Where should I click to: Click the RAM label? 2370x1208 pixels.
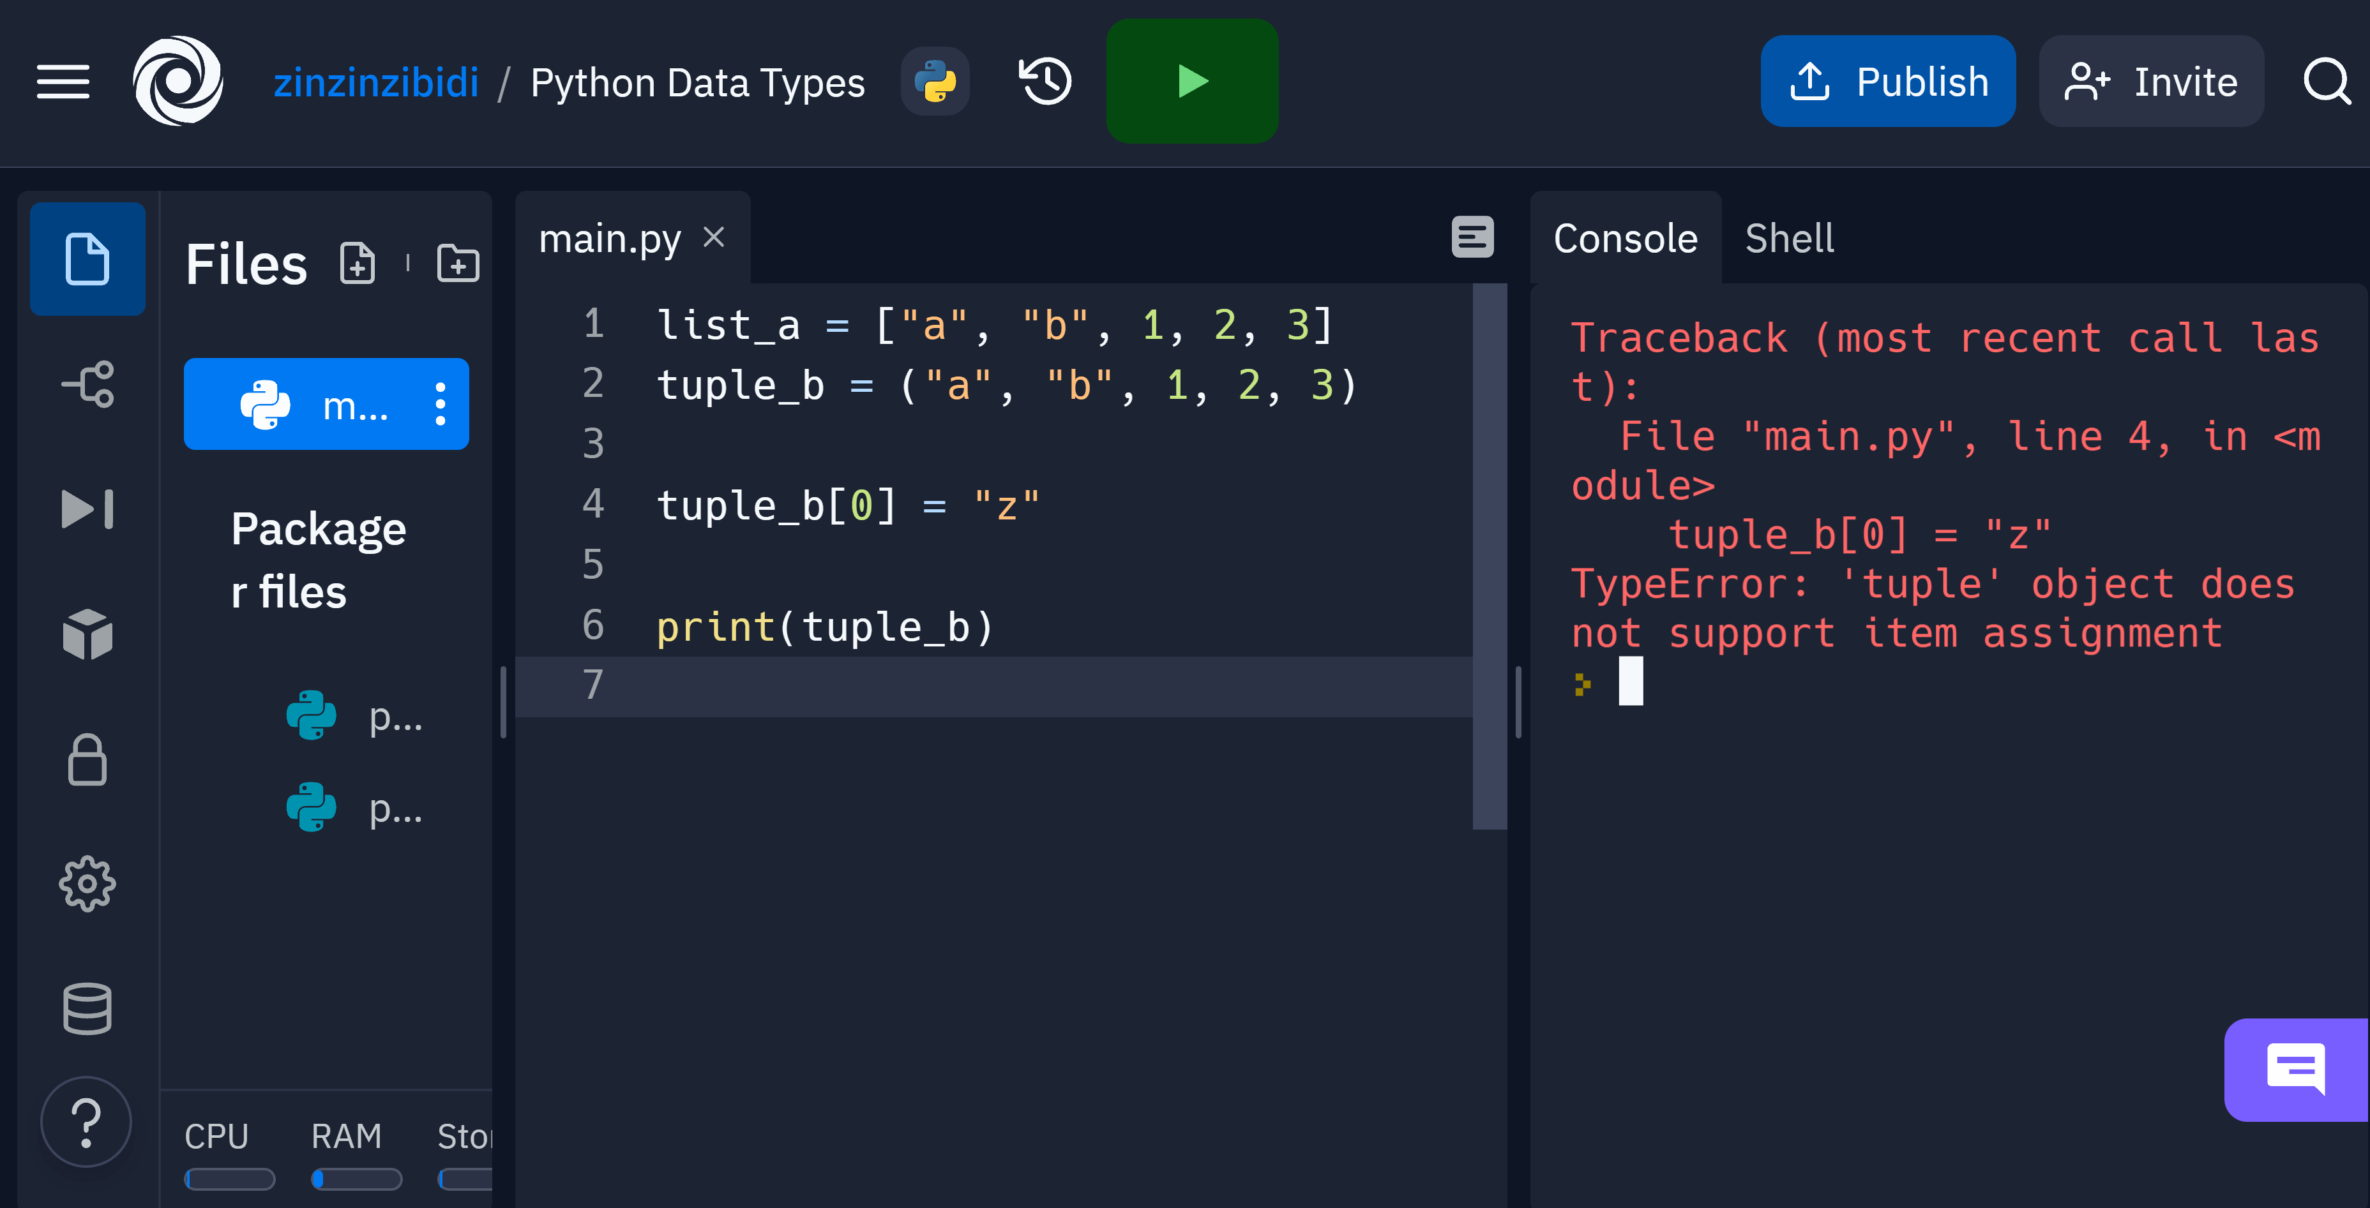346,1137
